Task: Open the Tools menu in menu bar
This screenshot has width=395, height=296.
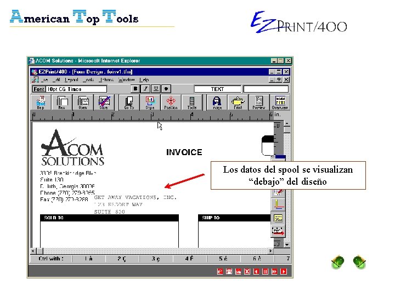Action: pos(88,80)
